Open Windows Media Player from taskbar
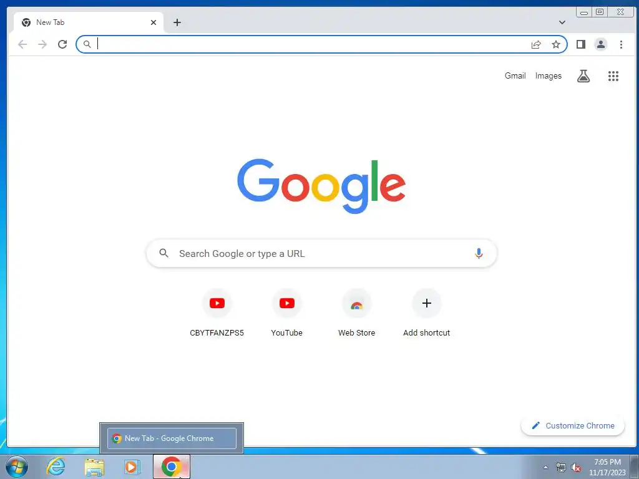Viewport: 639px width, 479px height. click(132, 467)
